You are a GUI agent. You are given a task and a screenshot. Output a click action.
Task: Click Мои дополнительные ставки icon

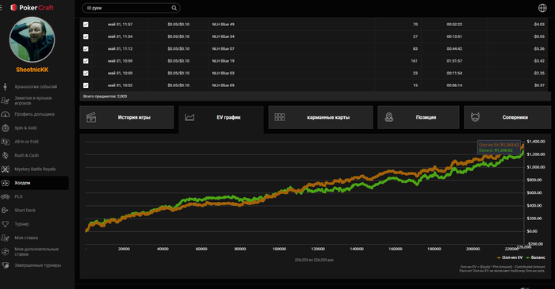pyautogui.click(x=5, y=252)
